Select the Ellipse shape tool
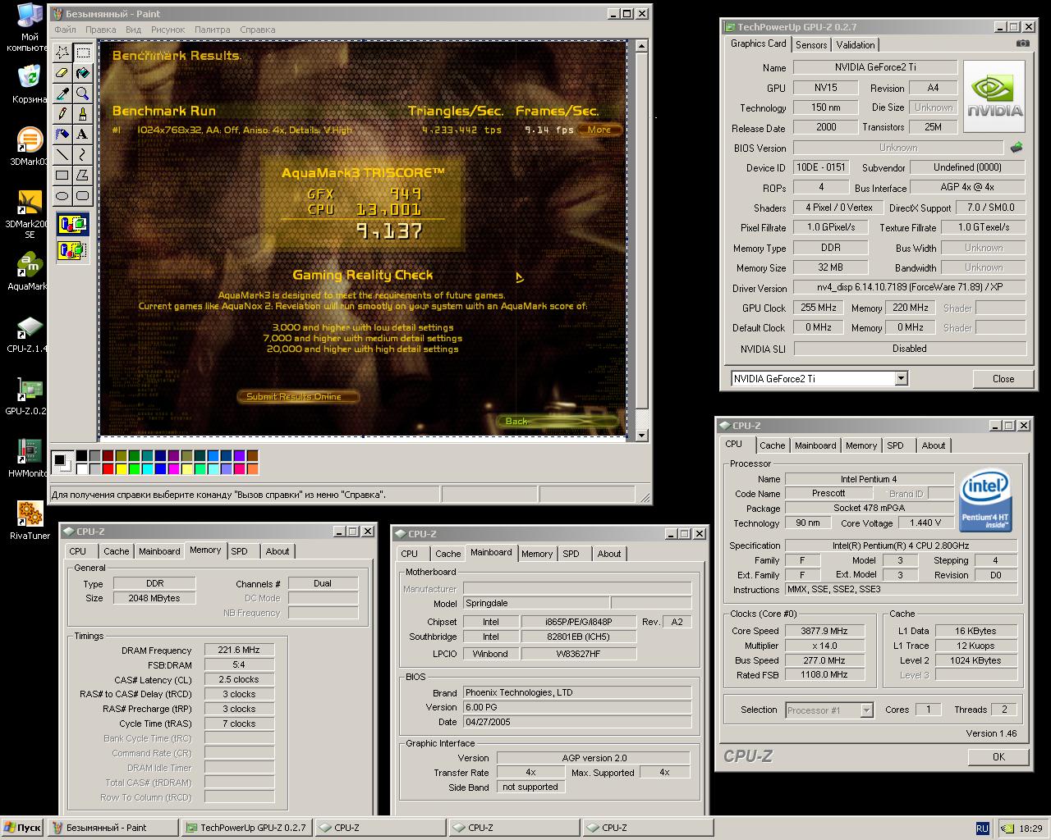This screenshot has height=840, width=1051. tap(62, 196)
